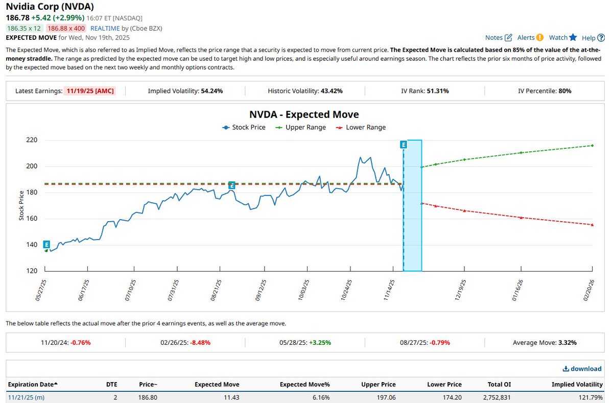The width and height of the screenshot is (613, 403).
Task: Click the green bid quote 186.35 x 12
Action: 23,28
